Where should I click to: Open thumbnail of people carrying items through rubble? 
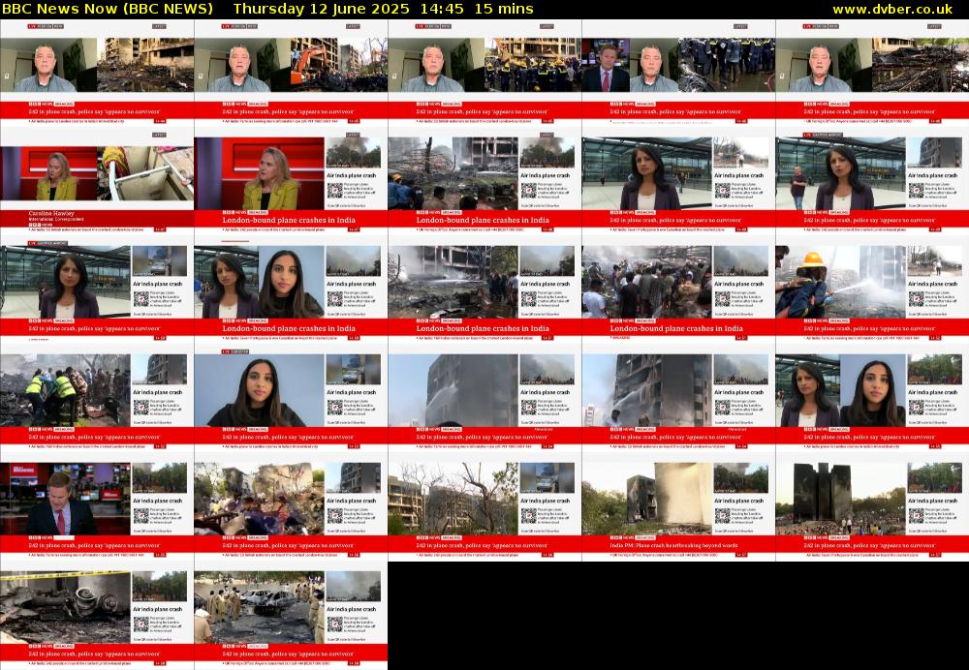click(x=291, y=506)
